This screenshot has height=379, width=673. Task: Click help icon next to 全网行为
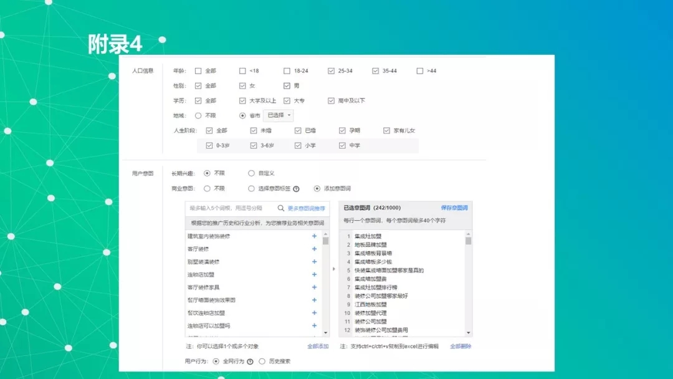point(250,361)
